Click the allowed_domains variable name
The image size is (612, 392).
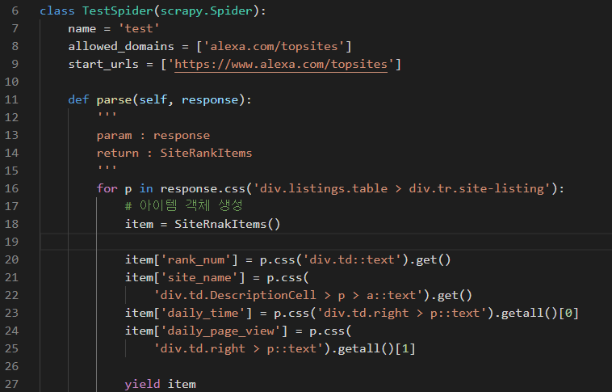pos(121,46)
